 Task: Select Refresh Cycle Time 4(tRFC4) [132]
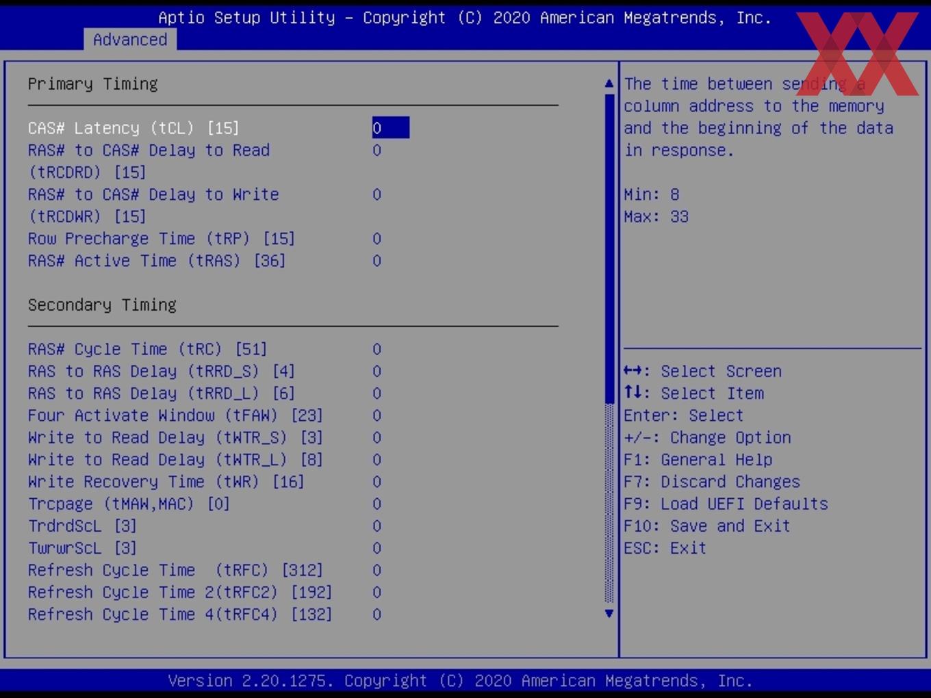click(x=180, y=615)
